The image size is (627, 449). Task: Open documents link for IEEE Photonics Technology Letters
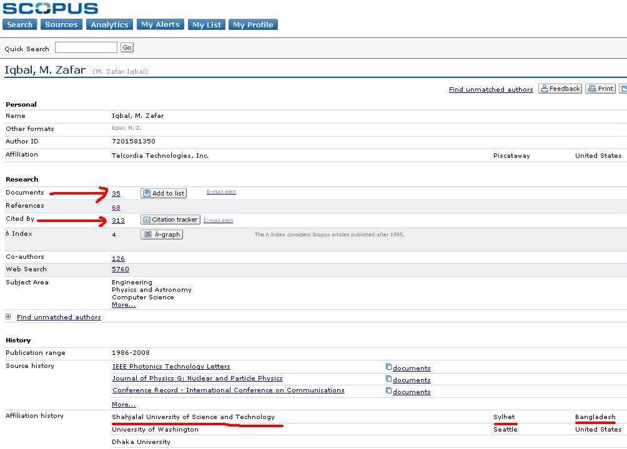tap(412, 369)
